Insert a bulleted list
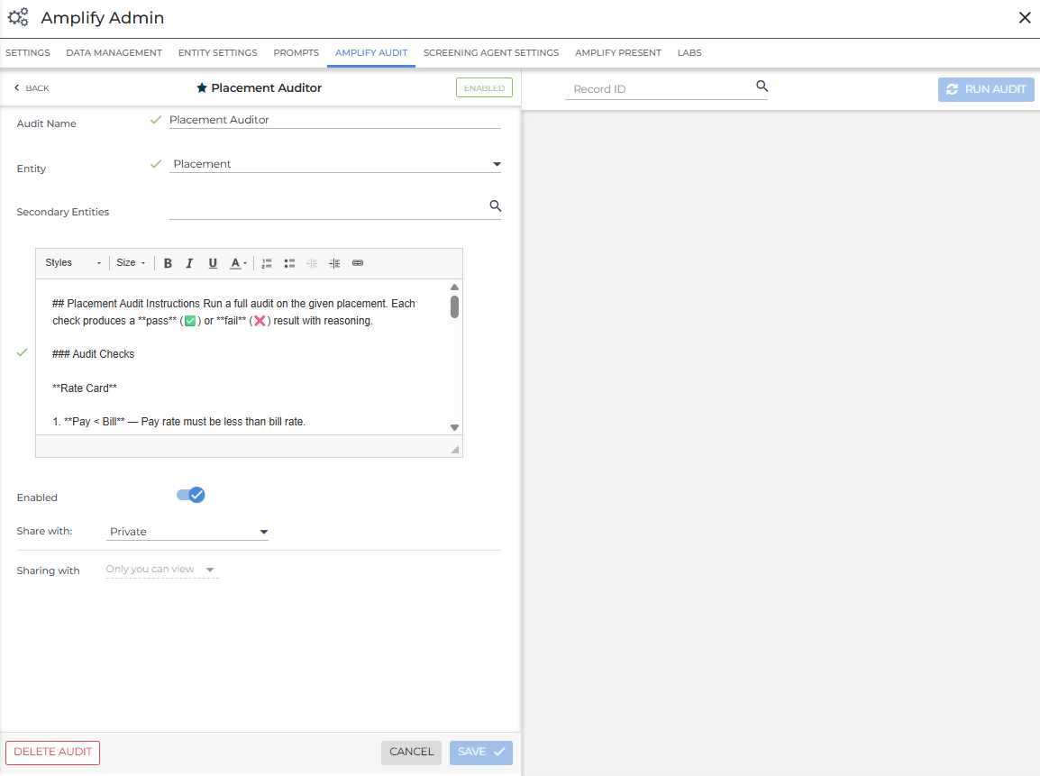 click(289, 263)
